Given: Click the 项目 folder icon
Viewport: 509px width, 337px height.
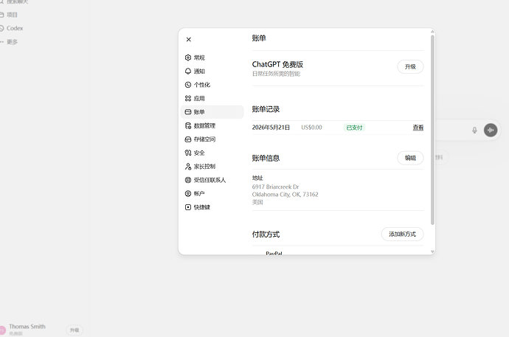Looking at the screenshot, I should [1, 15].
